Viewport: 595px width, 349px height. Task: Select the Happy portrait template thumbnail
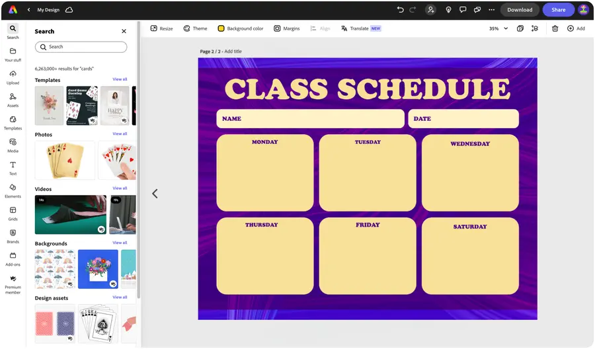pyautogui.click(x=114, y=106)
